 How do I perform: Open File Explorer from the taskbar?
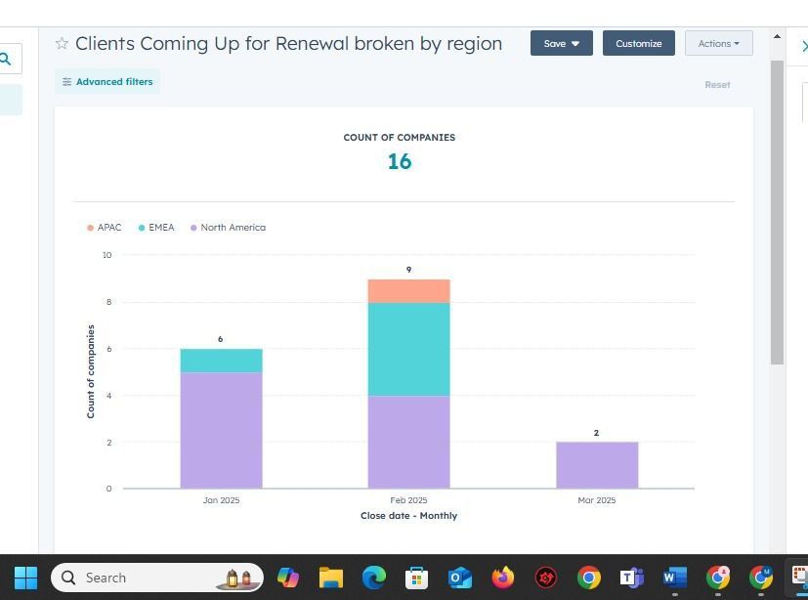point(331,578)
